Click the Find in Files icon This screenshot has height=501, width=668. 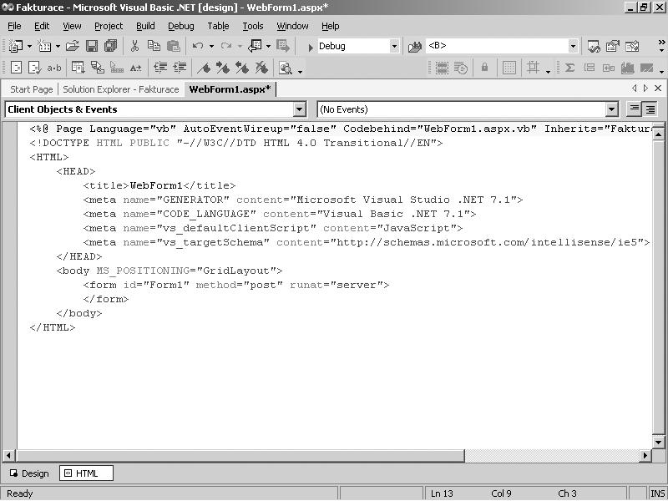(414, 47)
